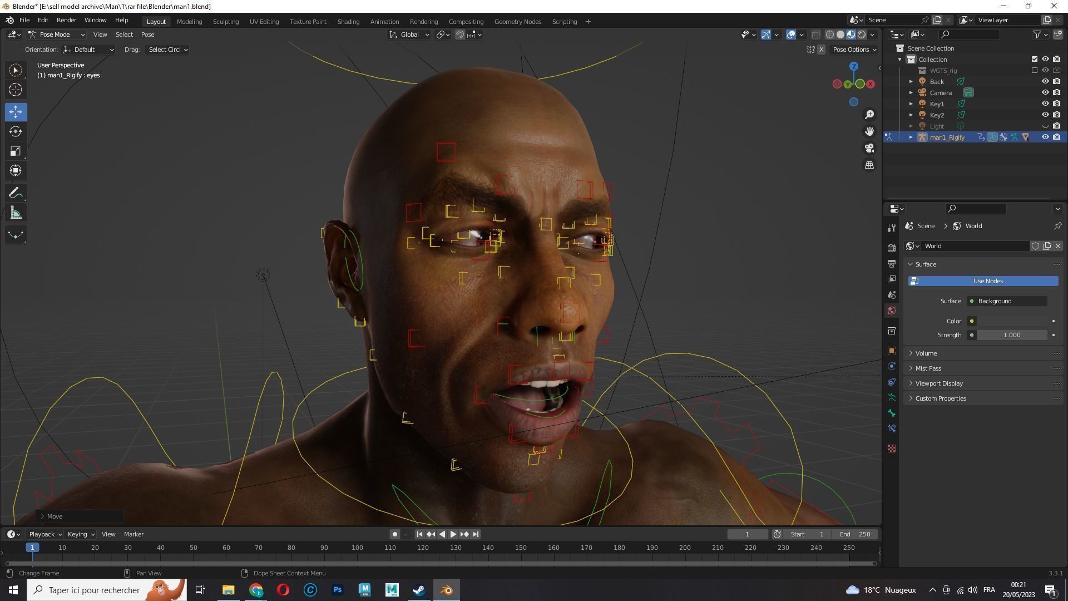Open the File menu
This screenshot has height=601, width=1068.
point(24,20)
